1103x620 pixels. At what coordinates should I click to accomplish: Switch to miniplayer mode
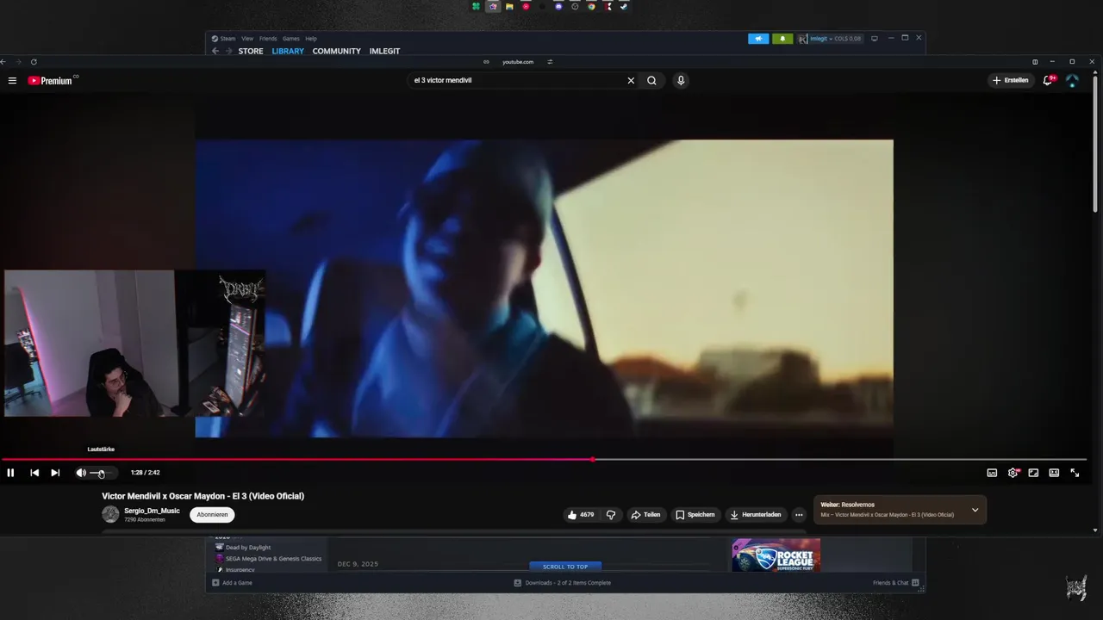[1033, 473]
